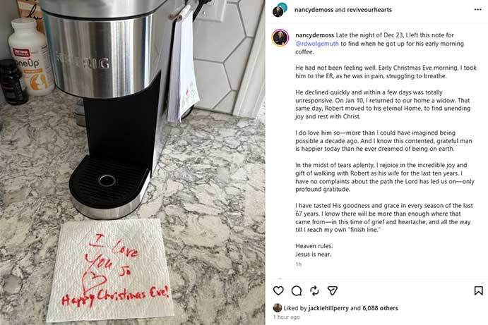This screenshot has width=488, height=325.
Task: Click the 'Heaven rules.' caption line
Action: pos(314,246)
